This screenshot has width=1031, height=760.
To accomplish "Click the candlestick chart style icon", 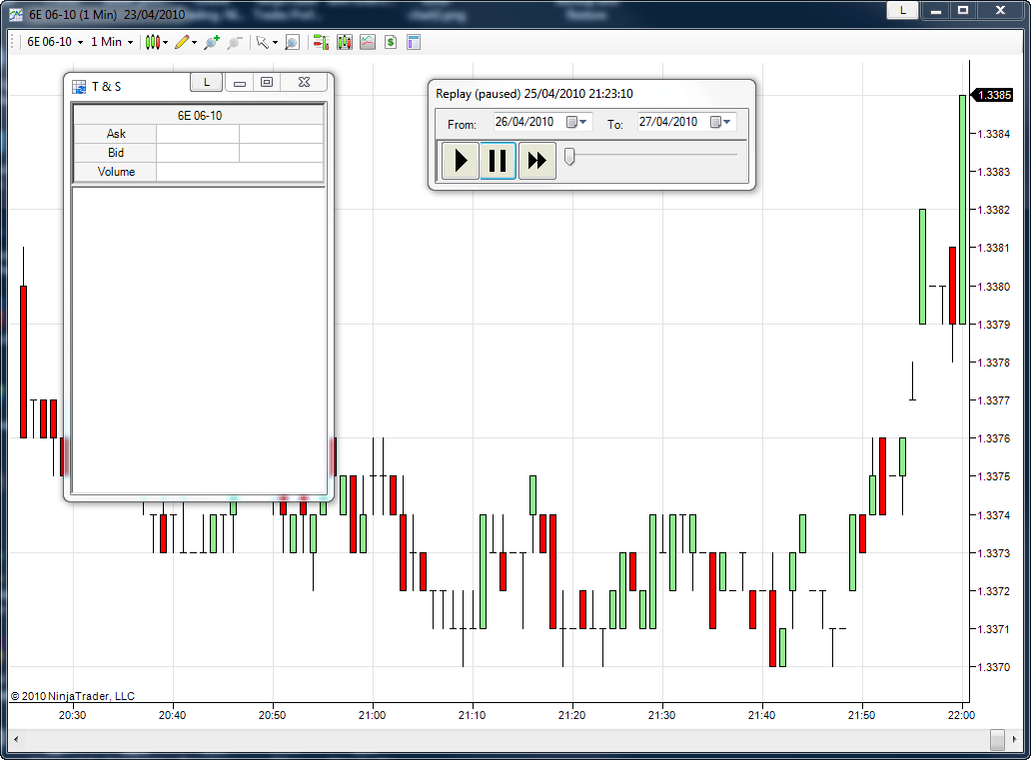I will tap(153, 42).
